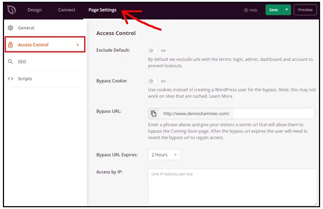Toggle the Exclude Default switch
Image resolution: width=323 pixels, height=209 pixels.
click(153, 51)
